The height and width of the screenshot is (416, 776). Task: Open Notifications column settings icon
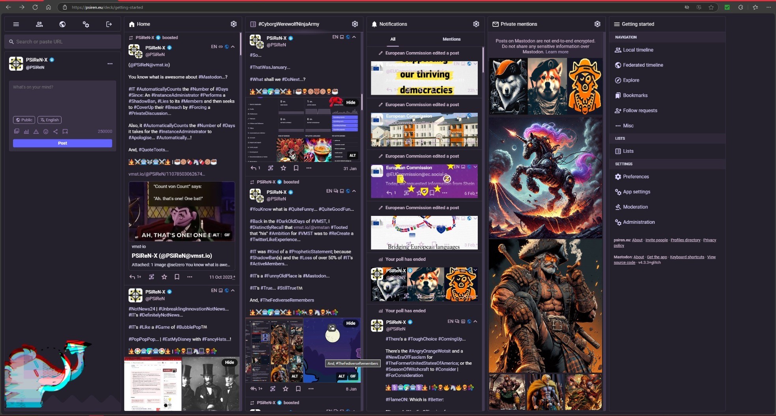pos(476,24)
